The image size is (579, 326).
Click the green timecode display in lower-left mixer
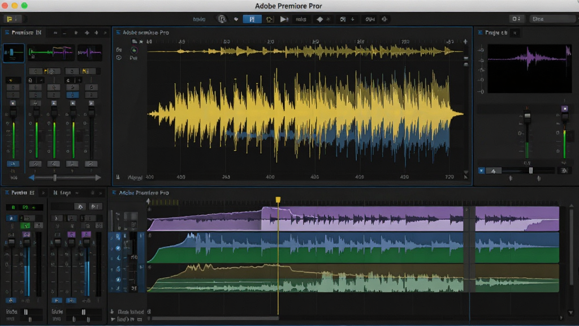click(24, 207)
